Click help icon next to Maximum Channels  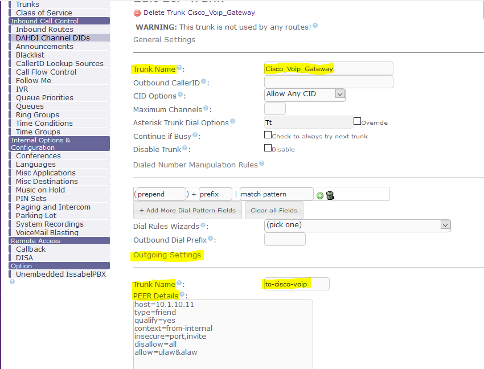click(x=207, y=109)
